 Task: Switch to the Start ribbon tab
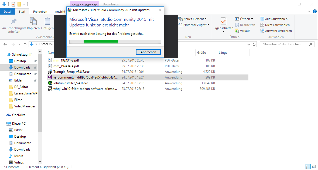click(22, 12)
